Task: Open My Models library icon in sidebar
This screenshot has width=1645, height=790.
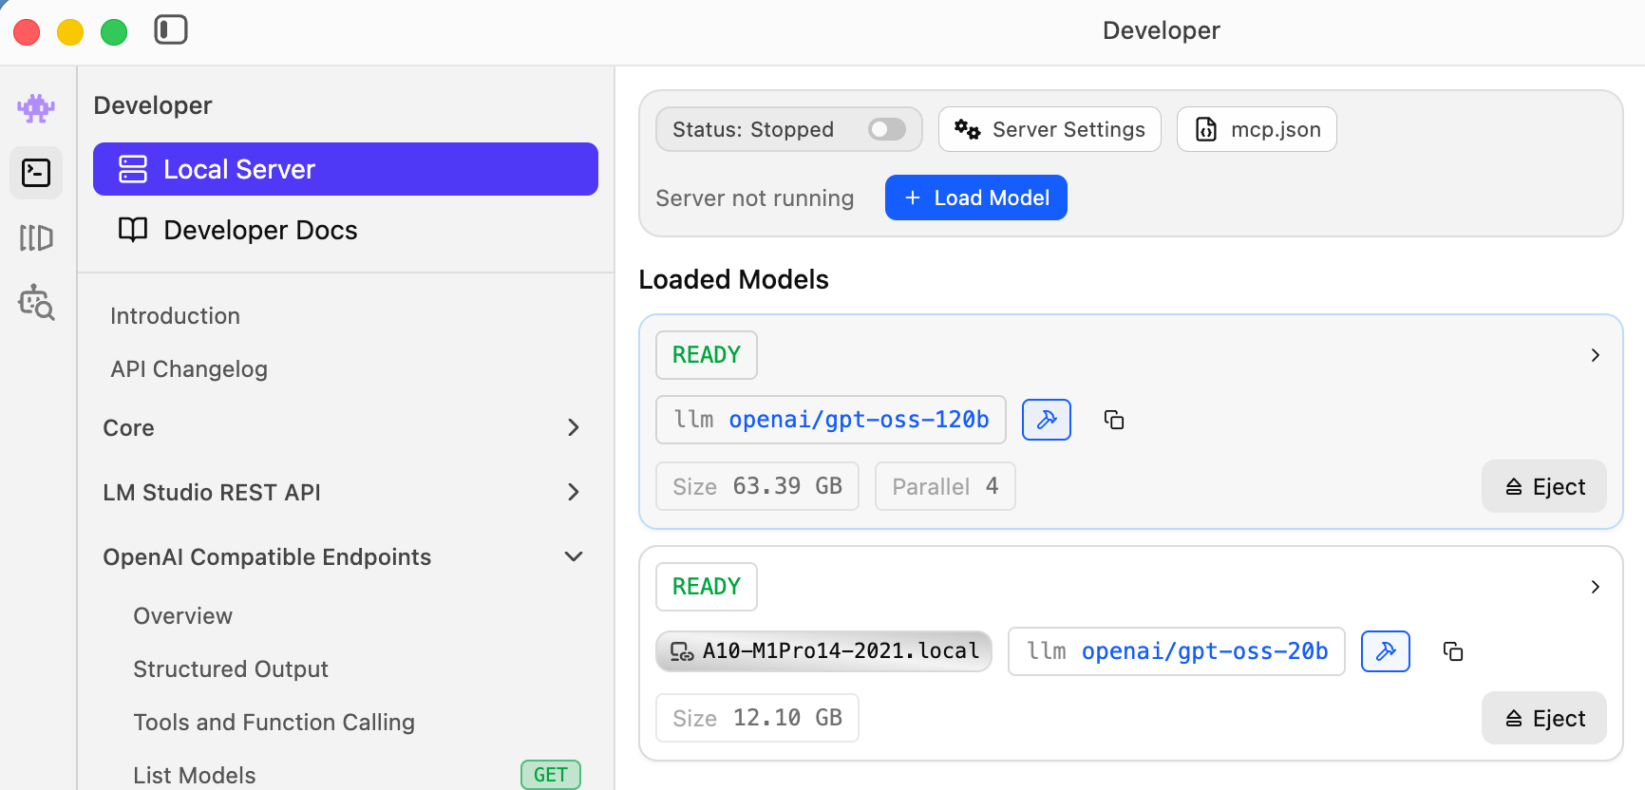Action: point(36,237)
